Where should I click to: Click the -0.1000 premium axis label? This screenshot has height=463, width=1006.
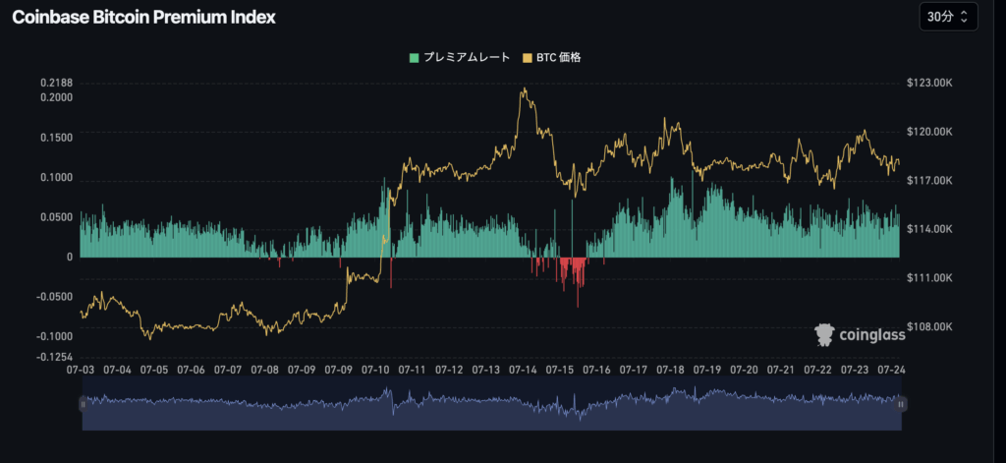click(54, 336)
